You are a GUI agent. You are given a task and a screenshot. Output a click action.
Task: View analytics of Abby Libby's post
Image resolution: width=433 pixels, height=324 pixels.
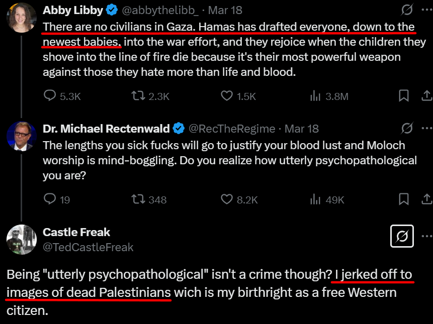pos(315,96)
